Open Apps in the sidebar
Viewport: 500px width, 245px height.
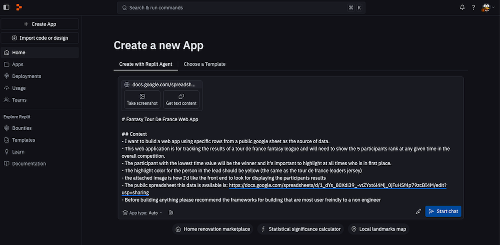[17, 64]
